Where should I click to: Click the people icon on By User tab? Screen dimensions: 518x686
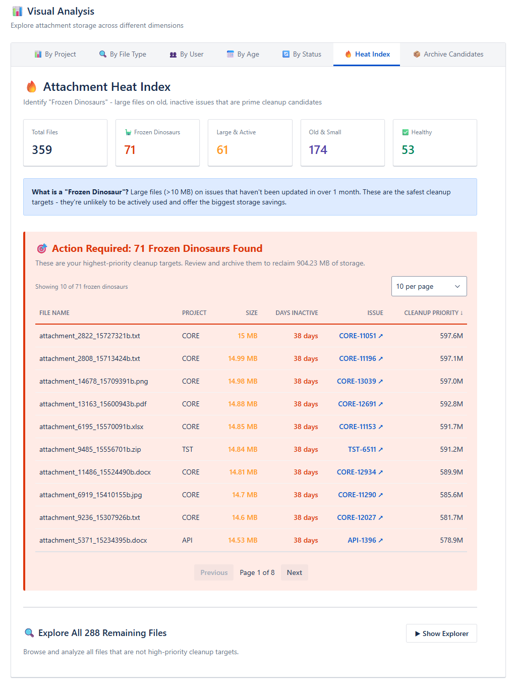[173, 55]
